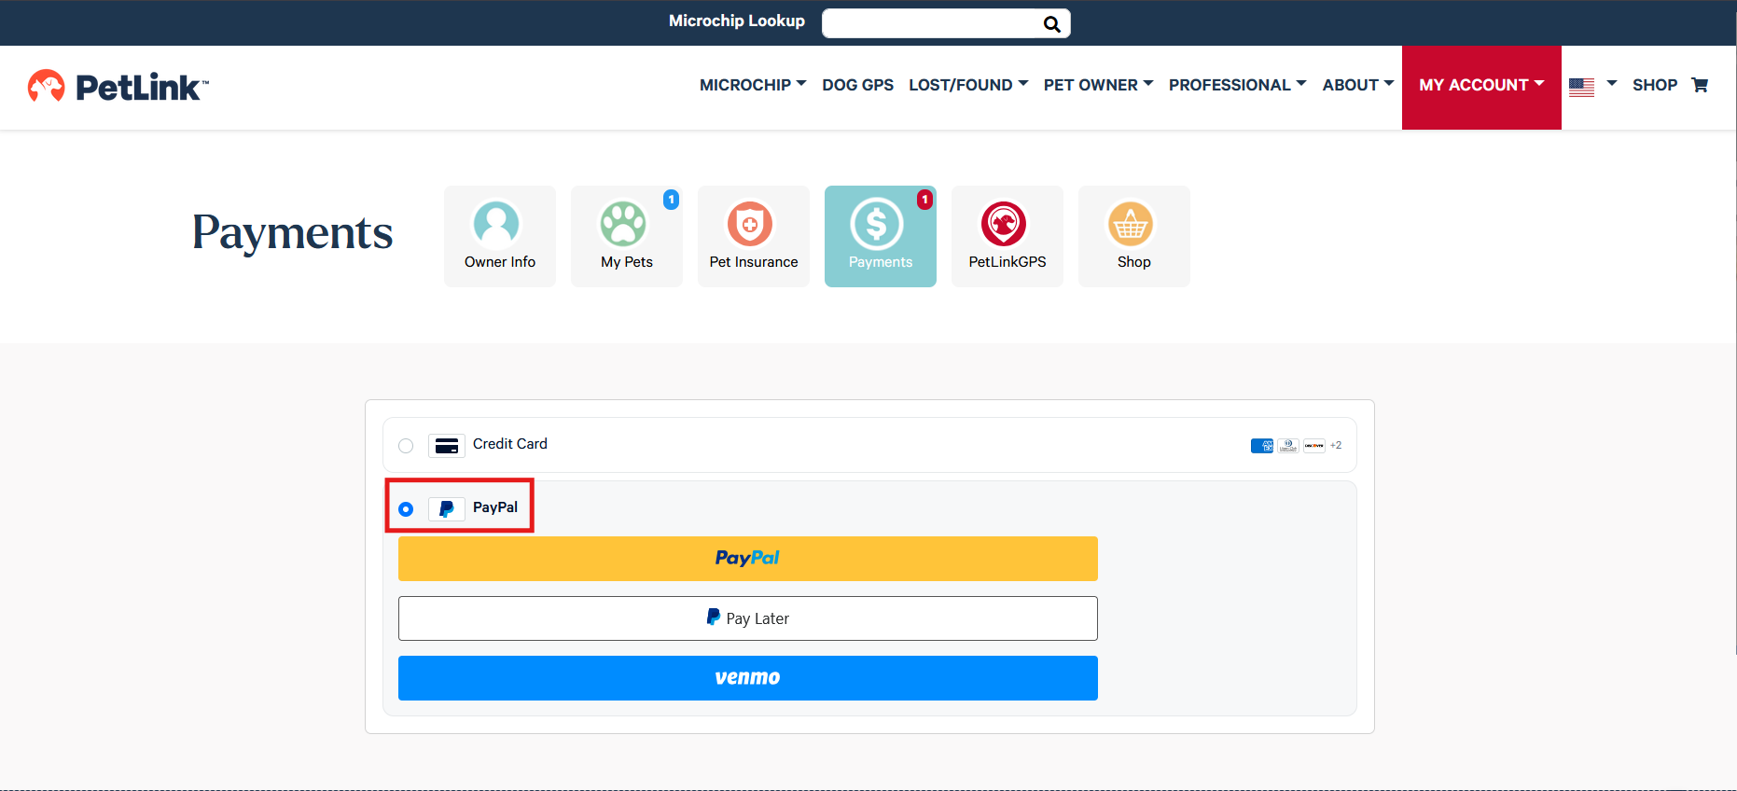Select the Credit Card radio button

[x=406, y=446]
